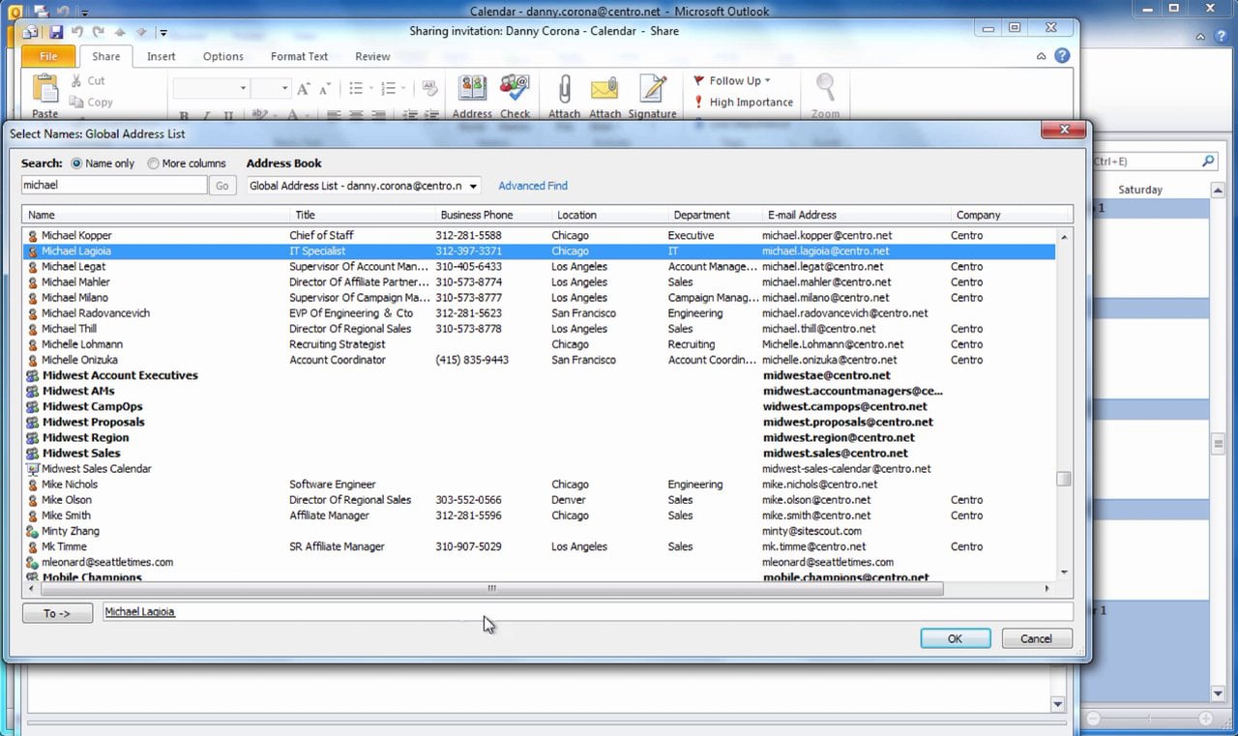Click the Copy command in ribbon

(91, 103)
